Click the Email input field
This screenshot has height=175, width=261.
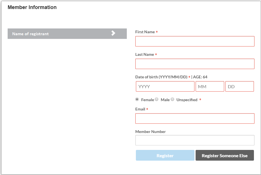(195, 119)
